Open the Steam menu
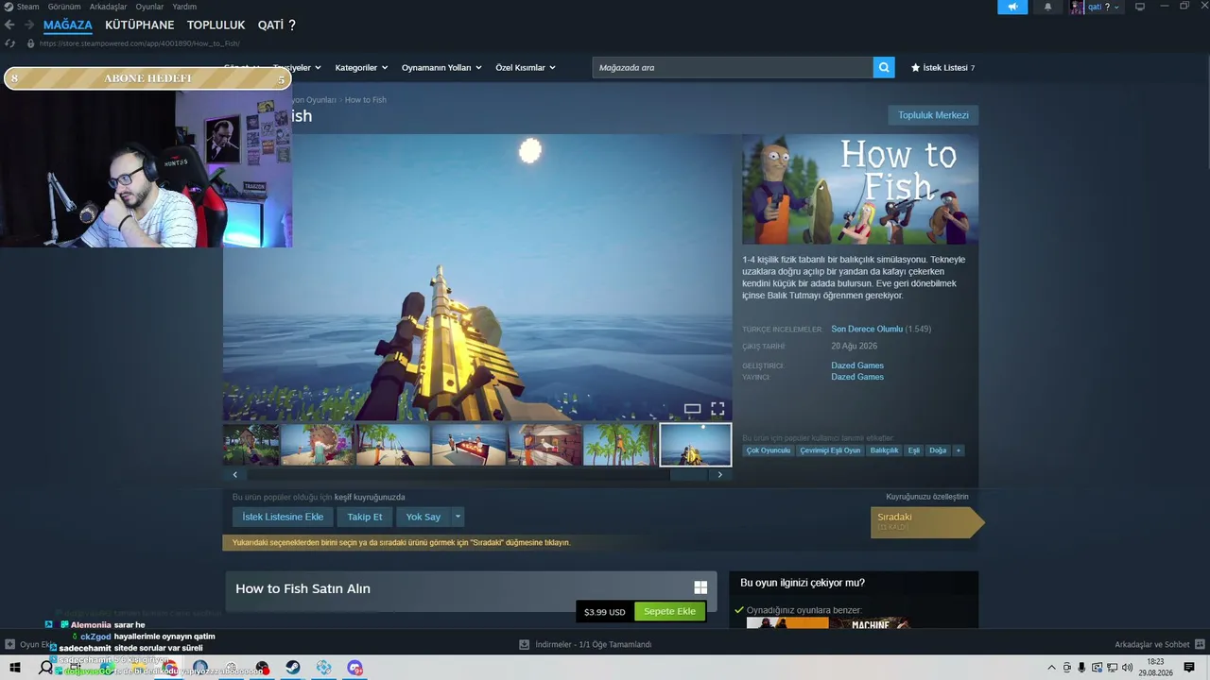Screen dimensions: 1210x680 tap(22, 7)
